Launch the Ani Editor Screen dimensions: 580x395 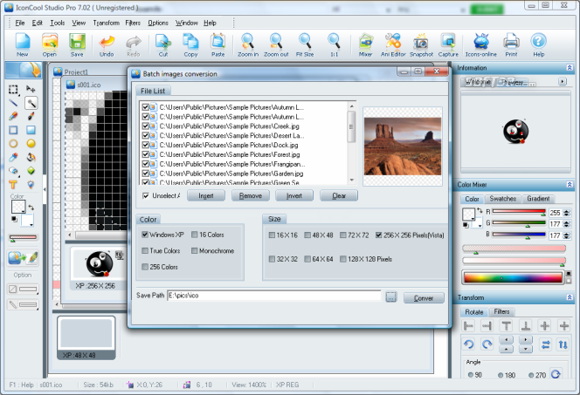393,44
